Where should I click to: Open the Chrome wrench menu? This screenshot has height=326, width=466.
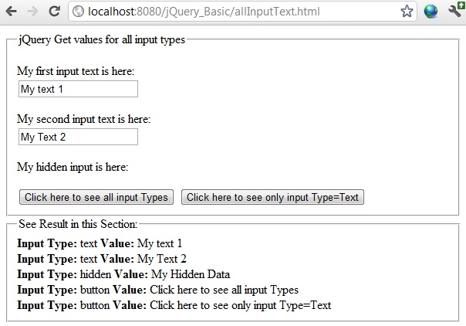click(454, 12)
